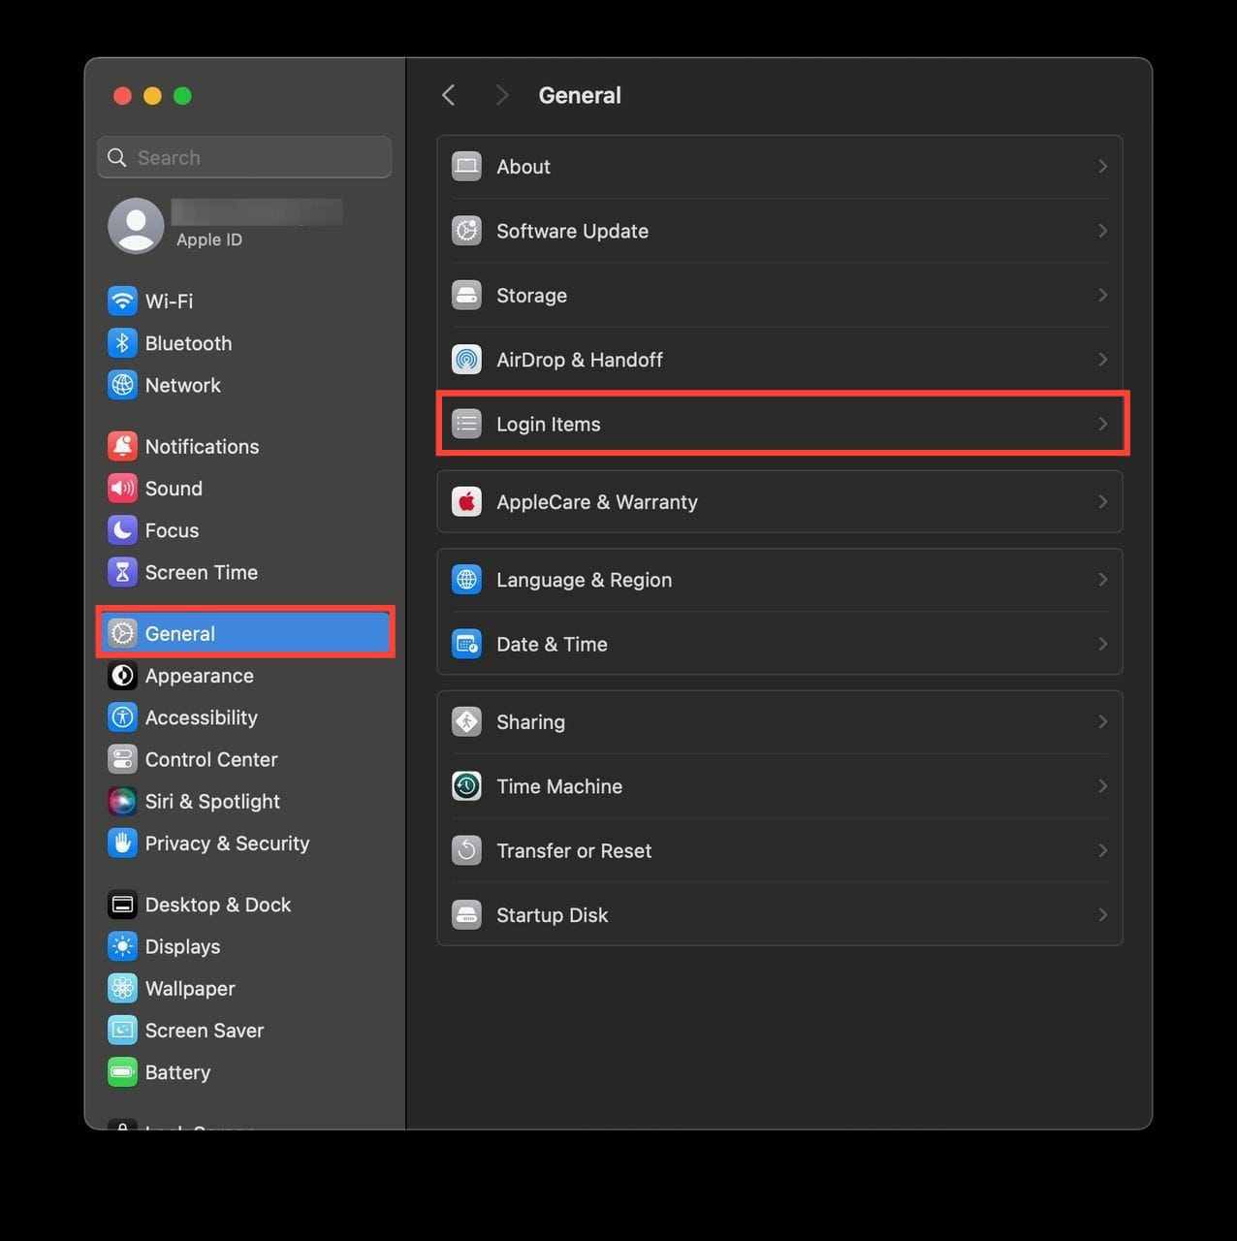Viewport: 1237px width, 1241px height.
Task: Click the AppleCare apple logo icon
Action: [x=466, y=502]
